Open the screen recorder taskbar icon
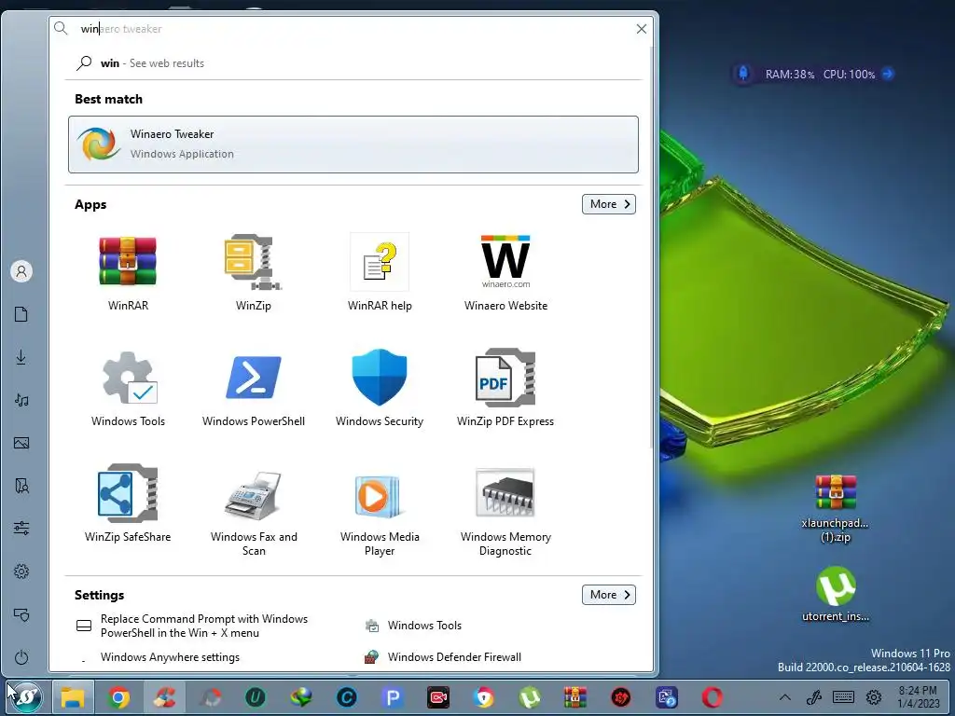 [x=438, y=697]
